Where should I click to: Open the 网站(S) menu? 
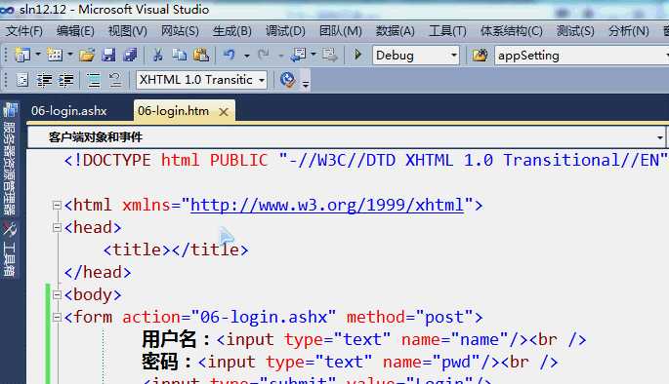coord(180,30)
